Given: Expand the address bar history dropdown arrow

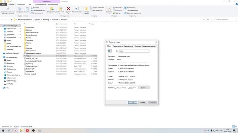Looking at the screenshot, I should [x=204, y=20].
